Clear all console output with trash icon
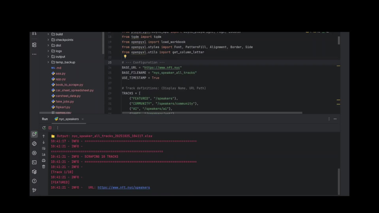Viewport: 379px width, 213px height. click(44, 167)
